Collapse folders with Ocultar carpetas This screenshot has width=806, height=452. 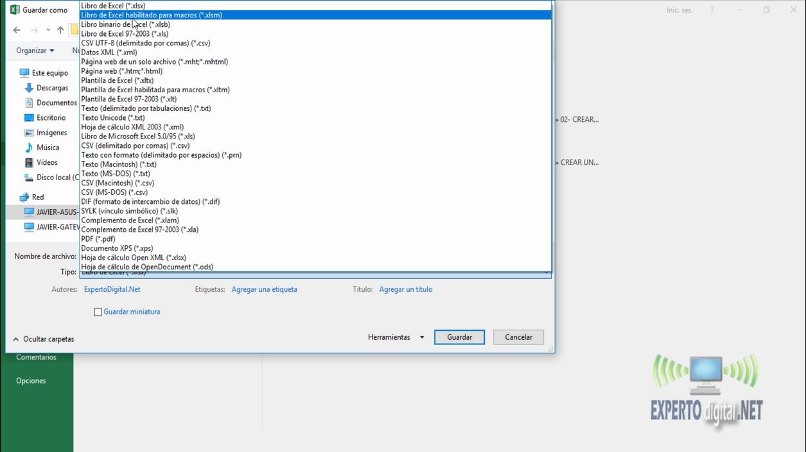point(43,339)
